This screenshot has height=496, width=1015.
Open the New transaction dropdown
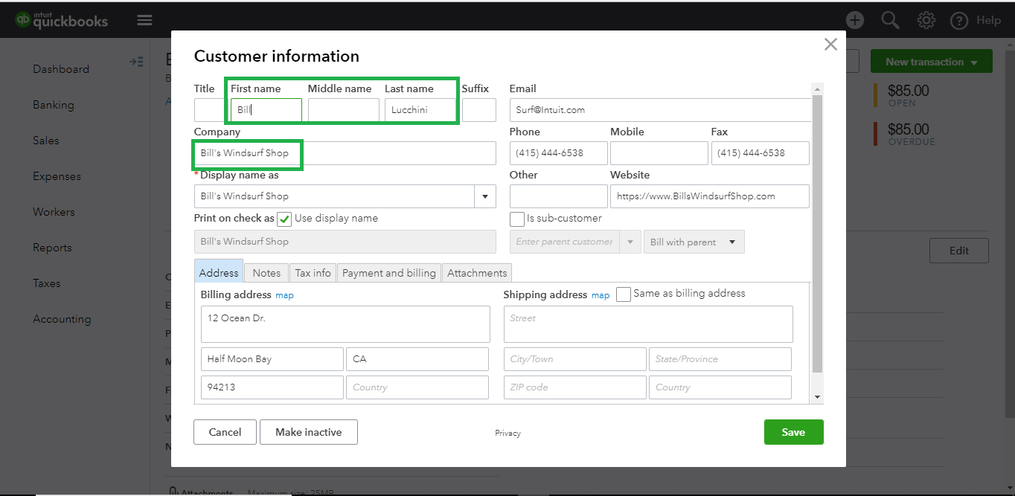click(x=931, y=62)
